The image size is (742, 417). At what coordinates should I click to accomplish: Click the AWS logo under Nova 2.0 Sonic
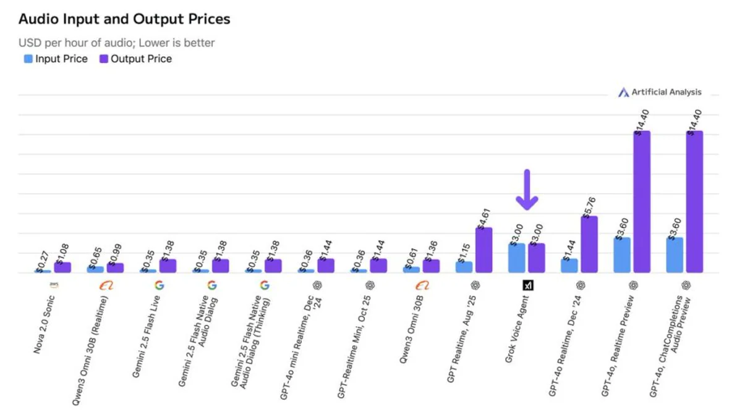point(53,285)
